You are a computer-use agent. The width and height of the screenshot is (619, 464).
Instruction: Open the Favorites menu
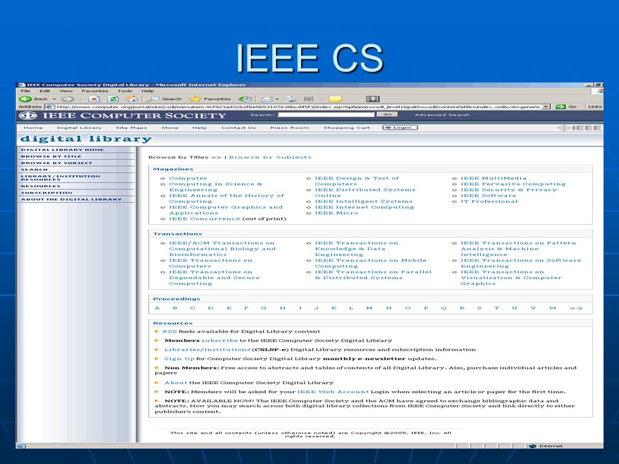pos(95,91)
